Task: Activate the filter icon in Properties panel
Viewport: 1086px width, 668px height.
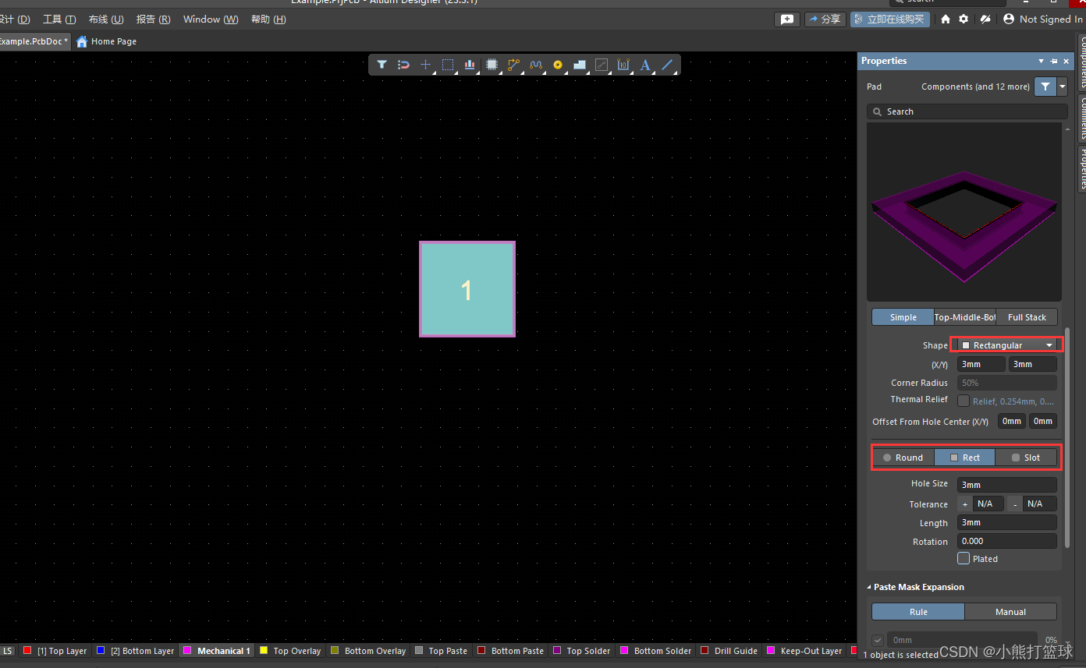Action: pyautogui.click(x=1045, y=87)
